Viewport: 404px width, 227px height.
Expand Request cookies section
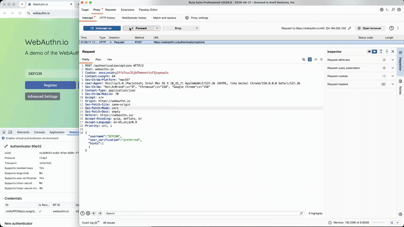coord(393,76)
